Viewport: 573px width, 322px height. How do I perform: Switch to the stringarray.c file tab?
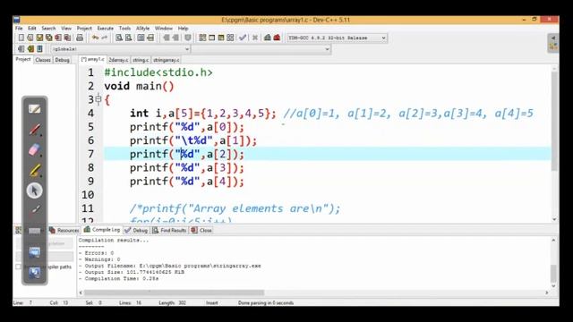[x=167, y=60]
